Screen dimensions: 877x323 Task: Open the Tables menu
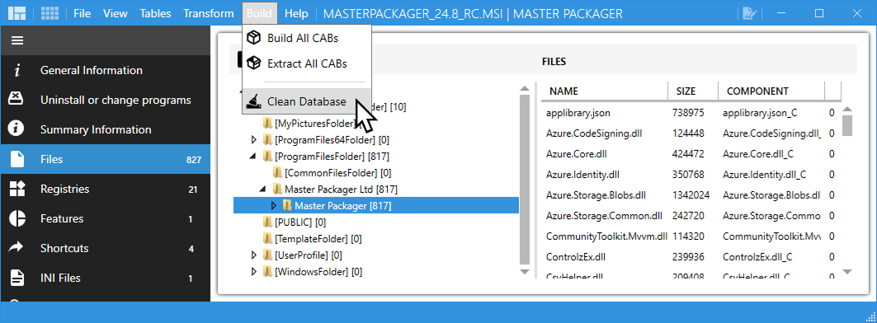pyautogui.click(x=156, y=13)
